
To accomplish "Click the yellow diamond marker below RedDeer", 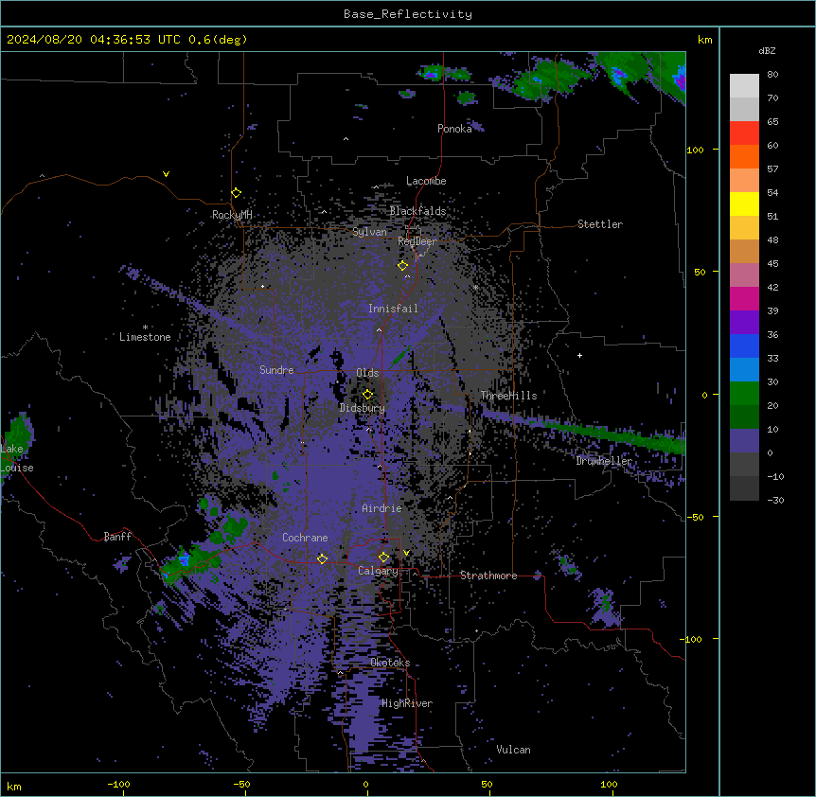I will pos(402,266).
